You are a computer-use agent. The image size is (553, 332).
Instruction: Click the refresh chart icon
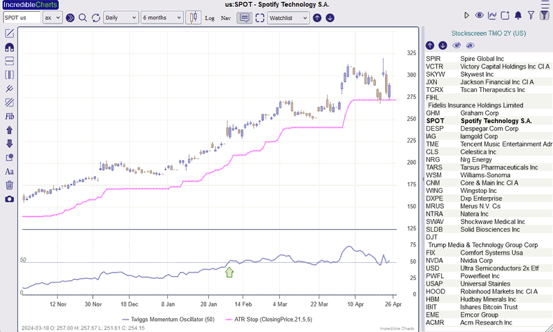[x=96, y=18]
